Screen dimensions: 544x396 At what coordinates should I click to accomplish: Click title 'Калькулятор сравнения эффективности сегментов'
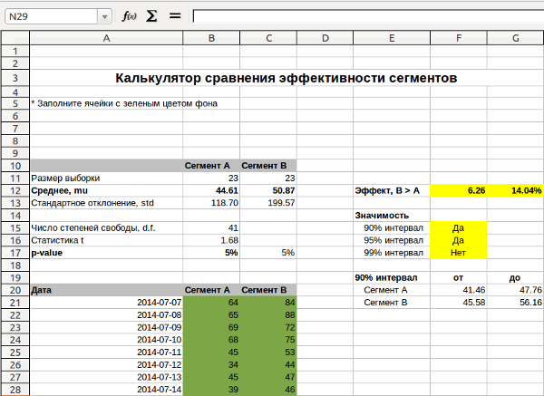tap(287, 78)
